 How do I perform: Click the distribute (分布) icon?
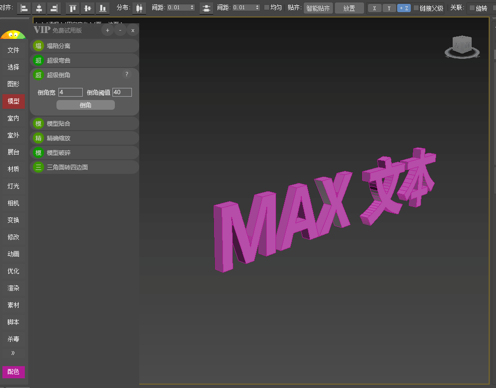(139, 8)
